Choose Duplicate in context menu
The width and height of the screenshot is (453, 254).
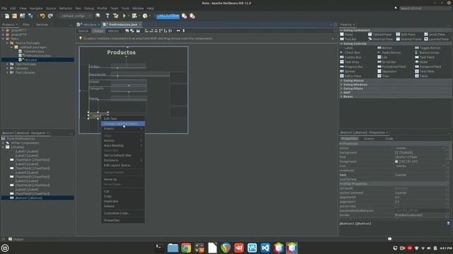(x=122, y=201)
